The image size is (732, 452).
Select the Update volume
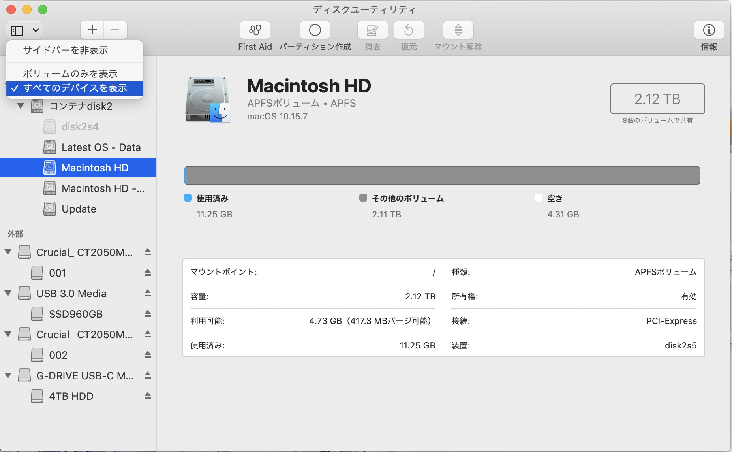coord(79,209)
